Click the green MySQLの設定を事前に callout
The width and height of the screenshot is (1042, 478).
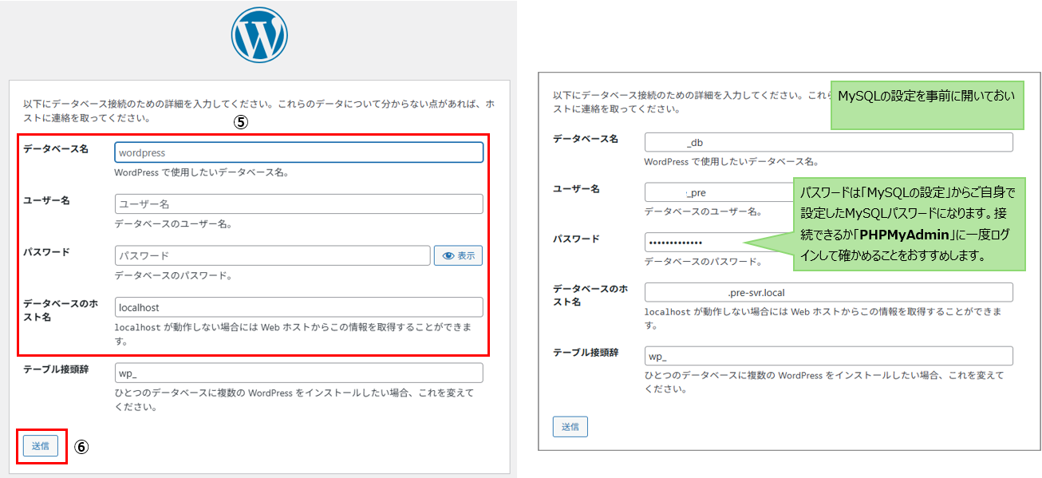click(927, 105)
